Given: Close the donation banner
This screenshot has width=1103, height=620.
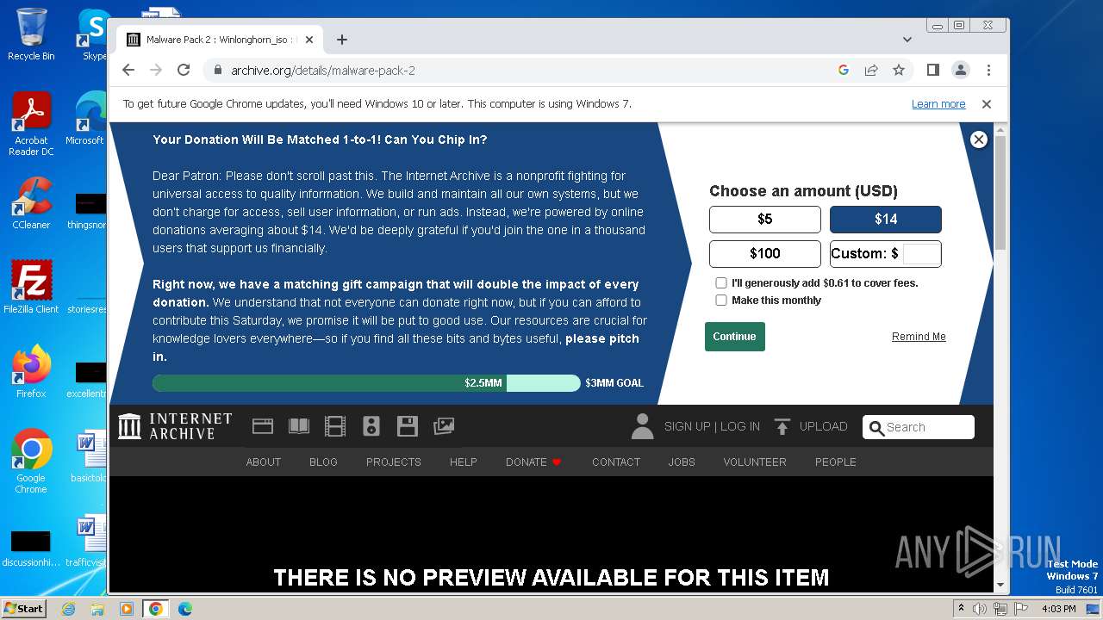Looking at the screenshot, I should [978, 139].
